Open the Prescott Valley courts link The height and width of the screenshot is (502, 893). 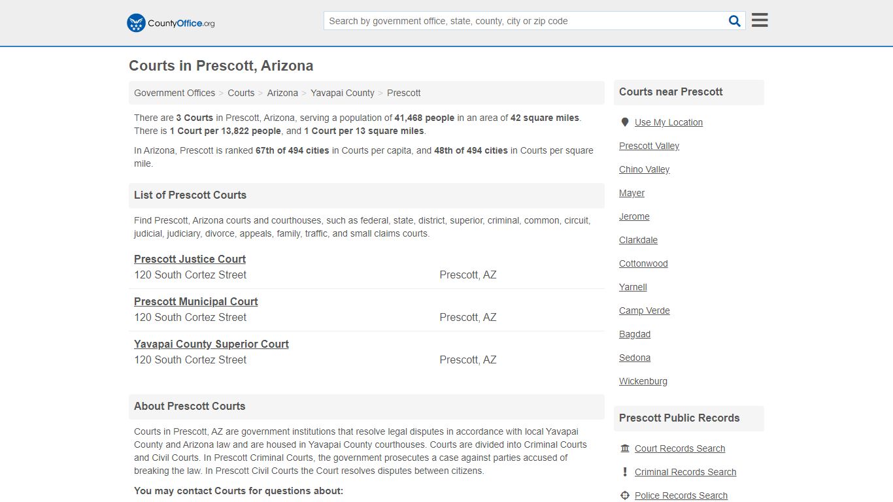[x=649, y=146]
